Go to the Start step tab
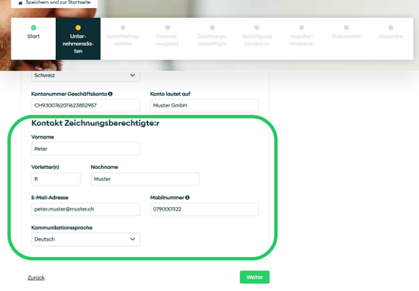Viewport: 419px width, 291px height. (33, 39)
